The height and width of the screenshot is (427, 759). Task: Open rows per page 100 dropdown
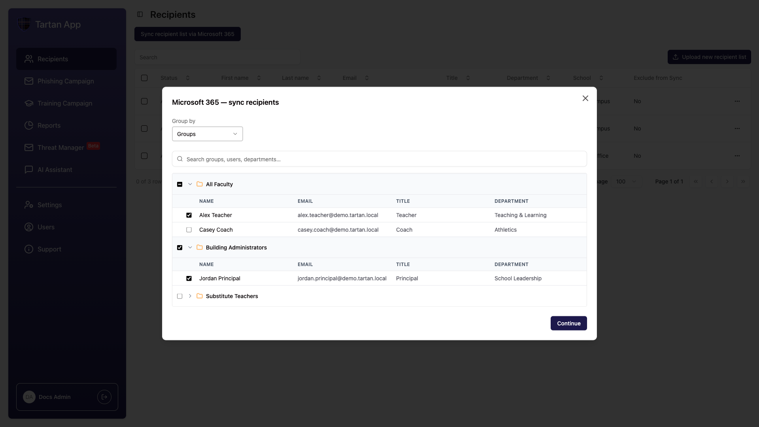[x=626, y=181]
